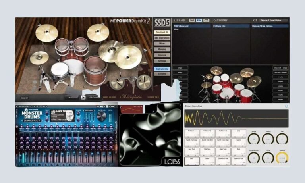Click the xtra tom empty slot in SSD5
The height and width of the screenshot is (183, 305).
(280, 73)
